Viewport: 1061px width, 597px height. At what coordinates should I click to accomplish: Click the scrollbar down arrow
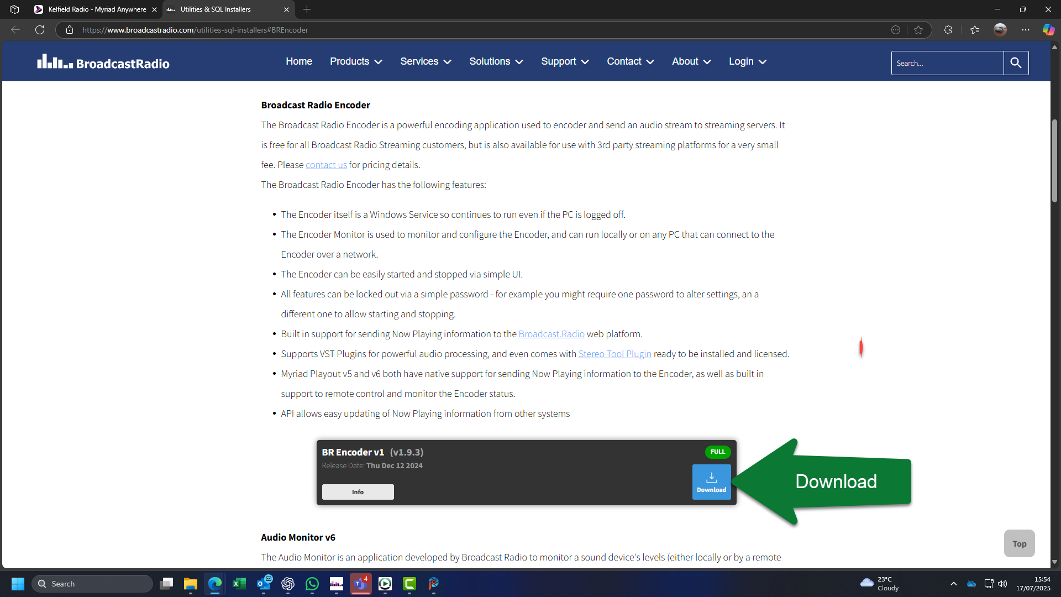point(1054,562)
